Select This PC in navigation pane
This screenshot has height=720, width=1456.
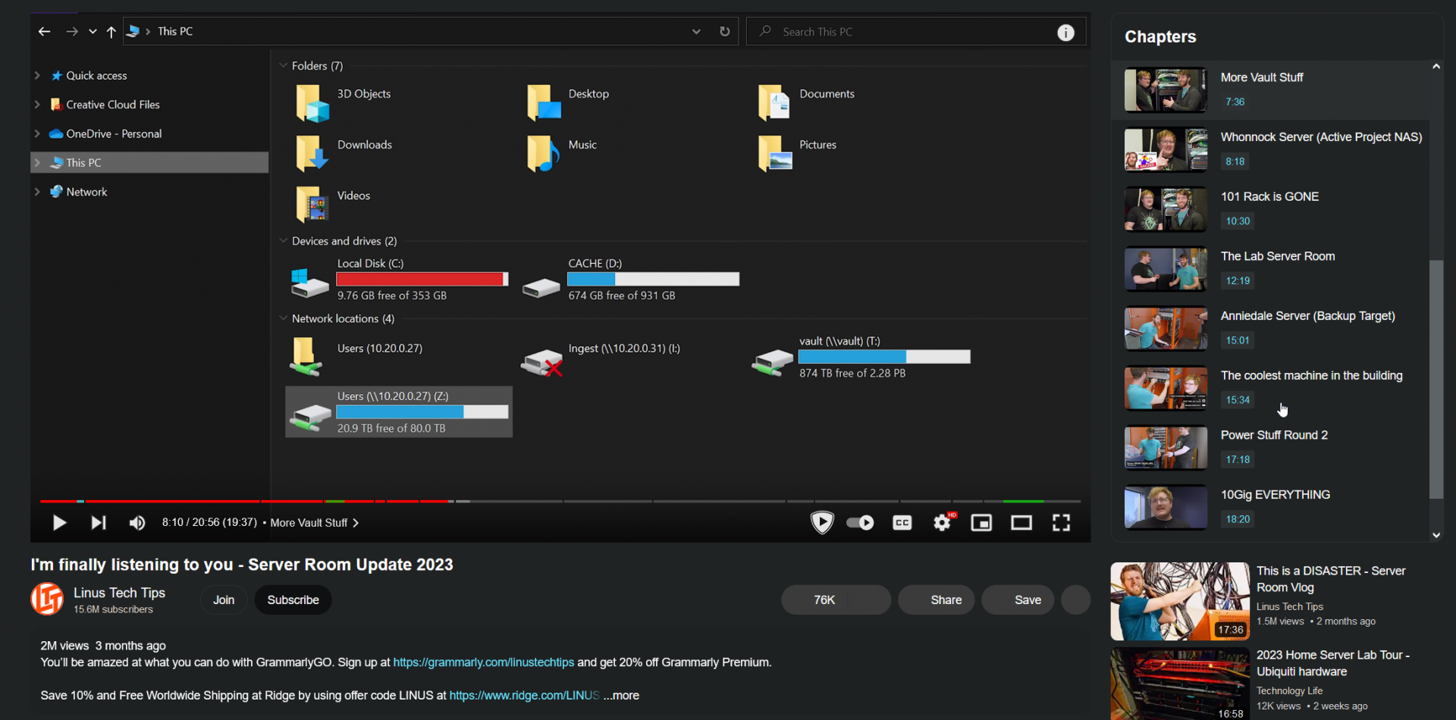[149, 162]
